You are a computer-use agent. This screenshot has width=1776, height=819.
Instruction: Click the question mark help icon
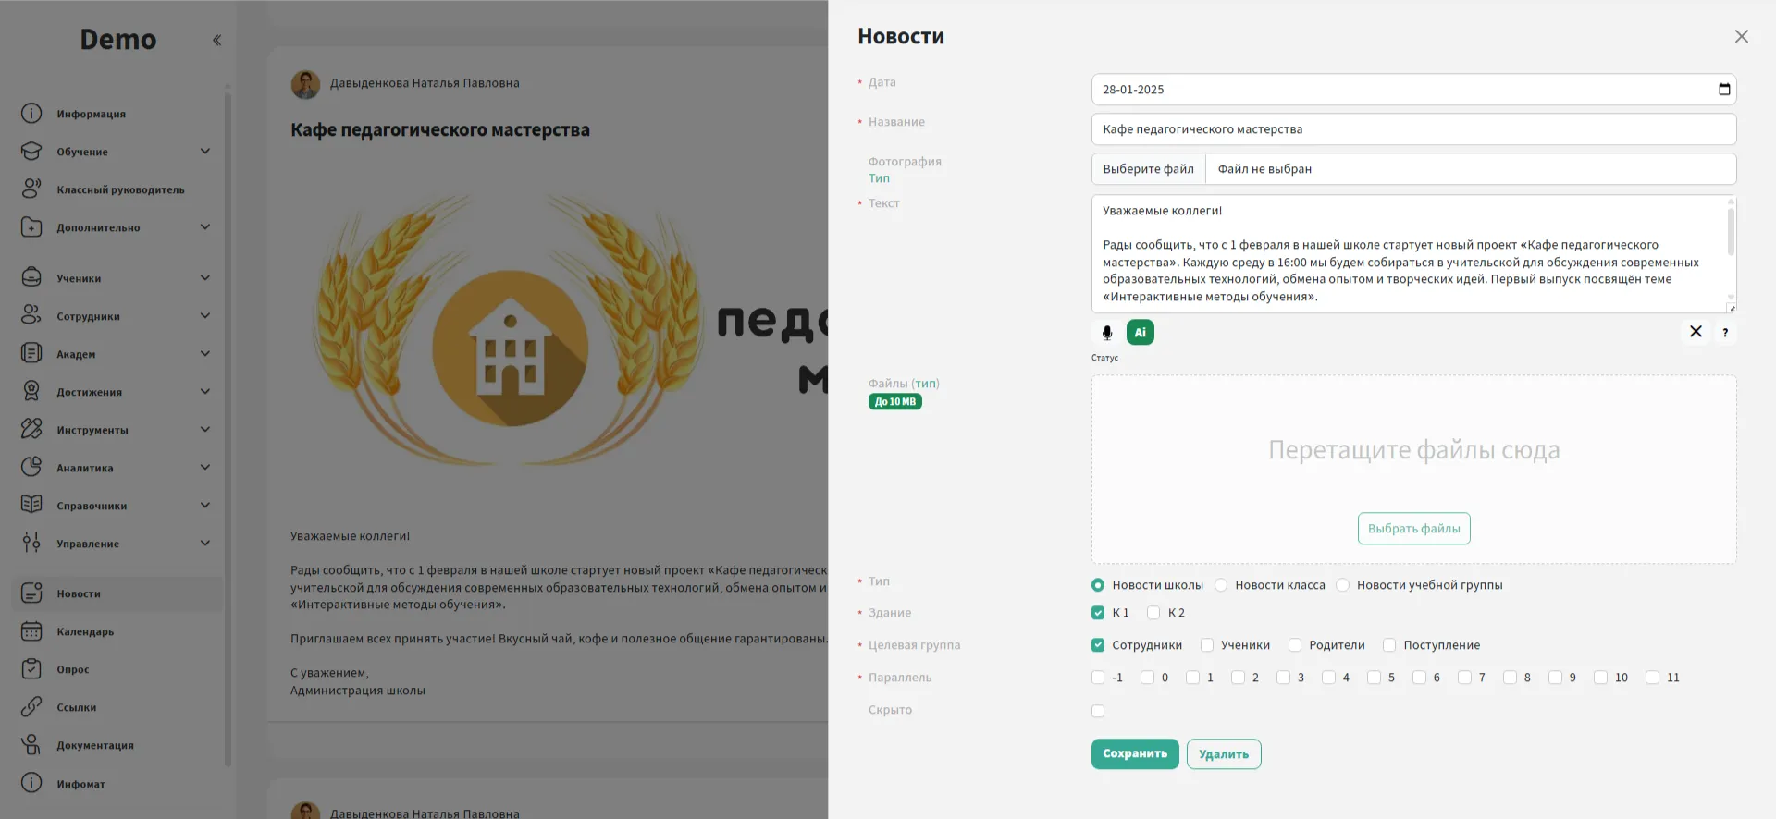point(1724,333)
